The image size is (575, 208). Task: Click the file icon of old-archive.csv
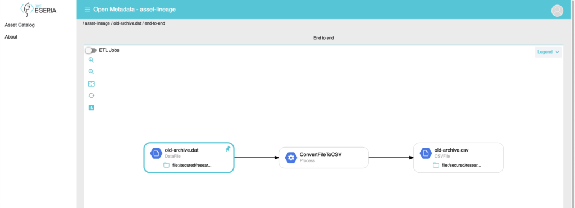coord(426,153)
